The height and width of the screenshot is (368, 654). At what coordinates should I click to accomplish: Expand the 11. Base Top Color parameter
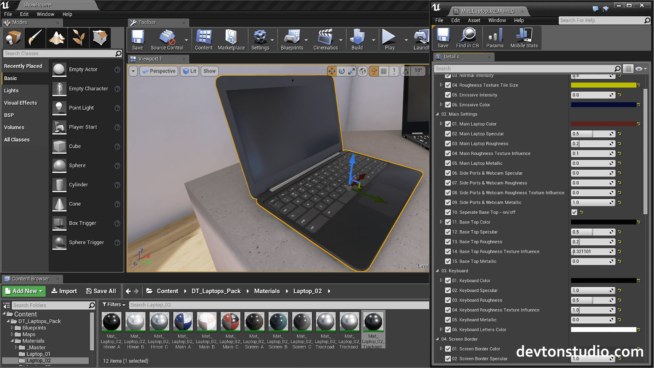tap(441, 222)
